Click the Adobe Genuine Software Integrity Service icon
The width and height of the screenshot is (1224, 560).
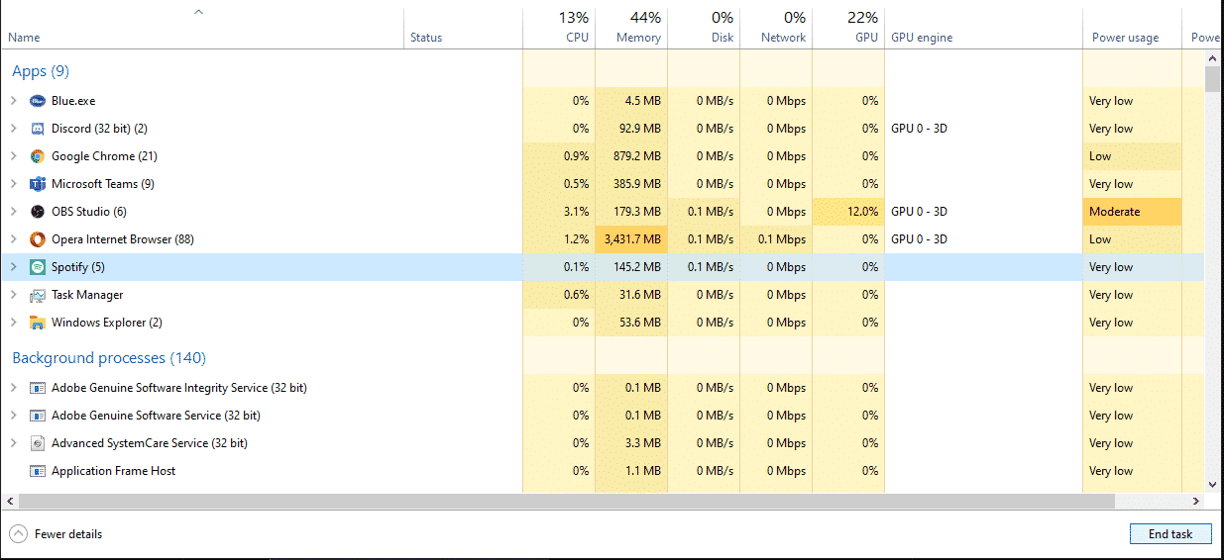tap(38, 388)
